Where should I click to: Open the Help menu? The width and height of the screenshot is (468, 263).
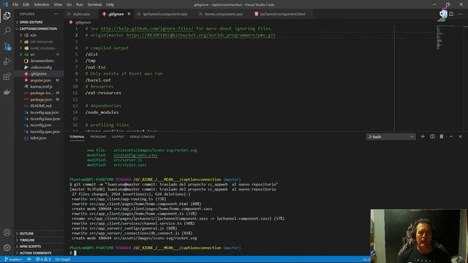point(110,4)
